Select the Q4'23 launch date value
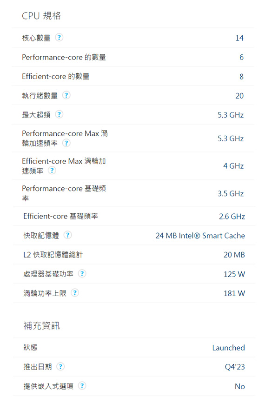The height and width of the screenshot is (403, 265). pos(235,367)
